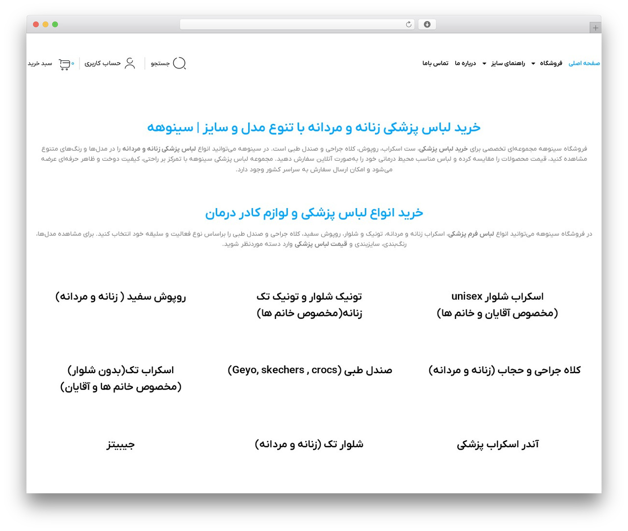Expand the راهنمای سایز dropdown arrow
The image size is (628, 531).
(484, 64)
